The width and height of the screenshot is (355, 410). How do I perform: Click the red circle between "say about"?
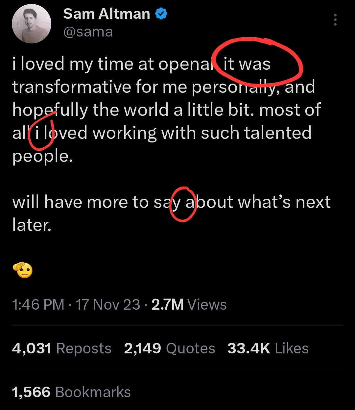point(183,204)
